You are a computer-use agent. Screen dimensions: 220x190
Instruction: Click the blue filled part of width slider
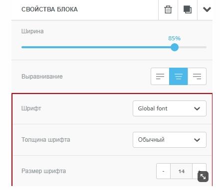(96, 47)
